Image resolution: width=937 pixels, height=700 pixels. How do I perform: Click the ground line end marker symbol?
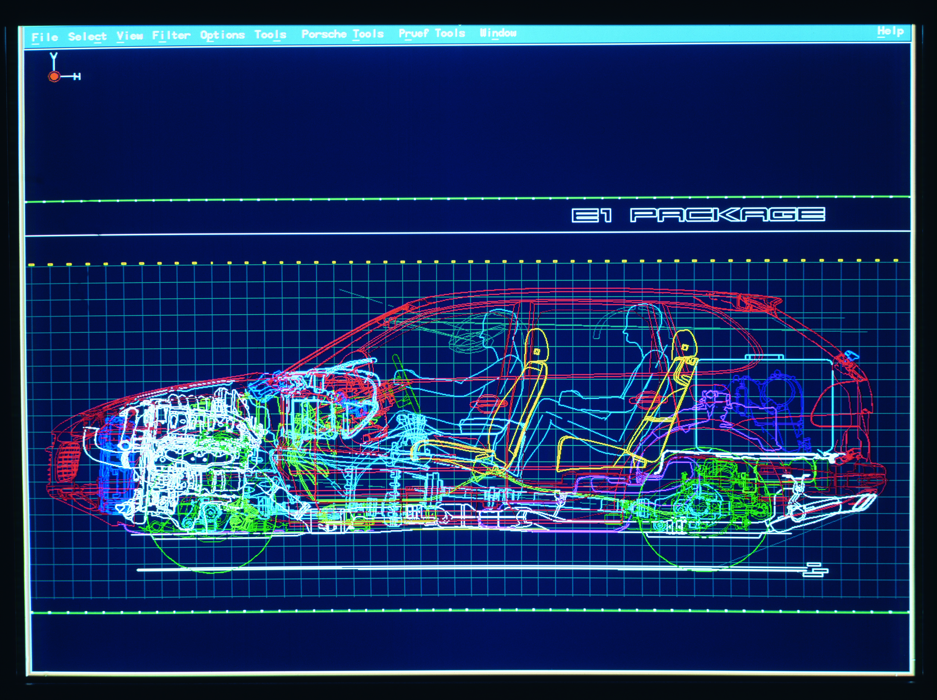click(815, 570)
